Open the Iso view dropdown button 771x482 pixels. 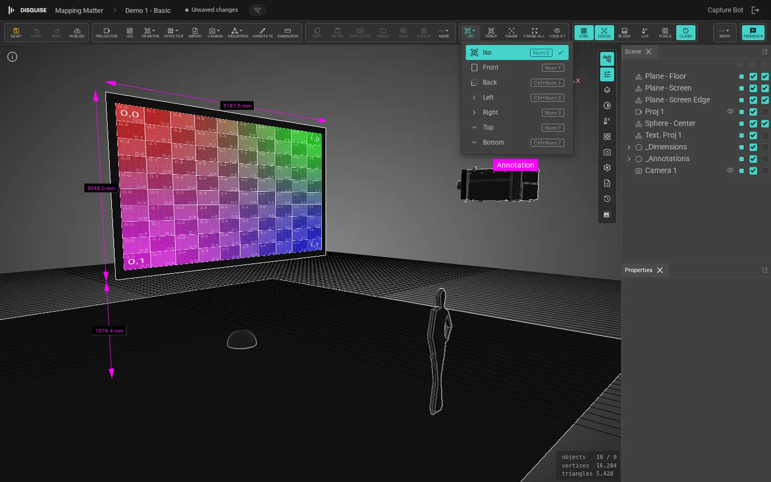(x=471, y=33)
